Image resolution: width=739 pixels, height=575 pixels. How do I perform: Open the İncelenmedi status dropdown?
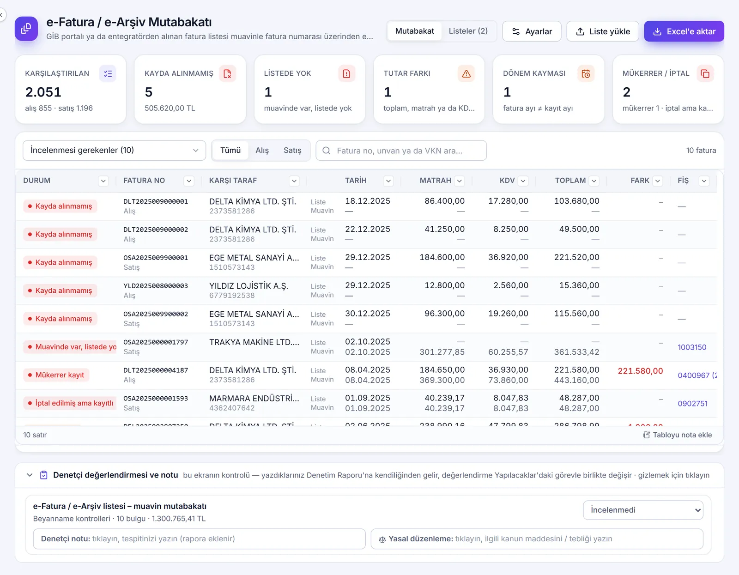(643, 510)
